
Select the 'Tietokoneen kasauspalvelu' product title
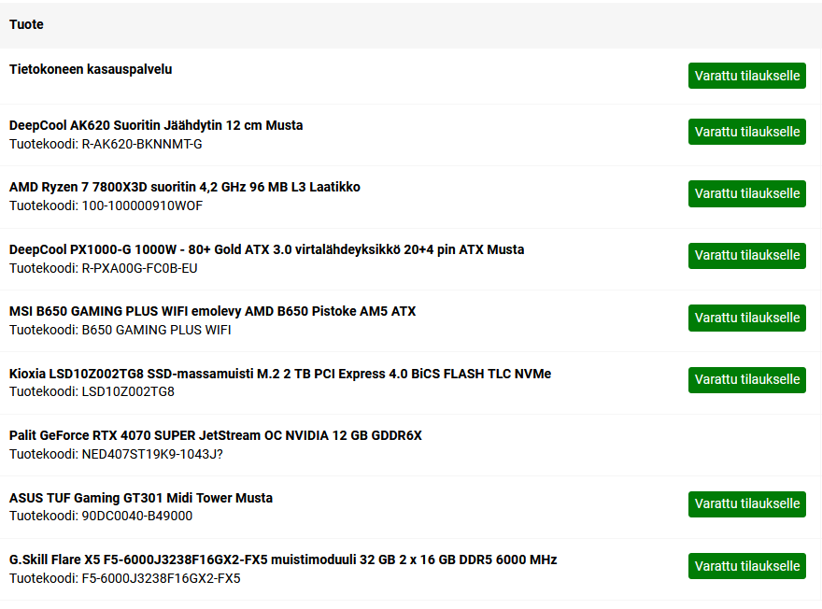[x=91, y=69]
